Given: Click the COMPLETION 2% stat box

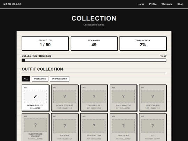Looking at the screenshot, I should coord(143,43).
